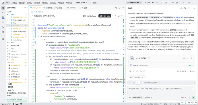The height and width of the screenshot is (105, 198).
Task: Expand the 大纲 outline section
Action: click(7, 84)
